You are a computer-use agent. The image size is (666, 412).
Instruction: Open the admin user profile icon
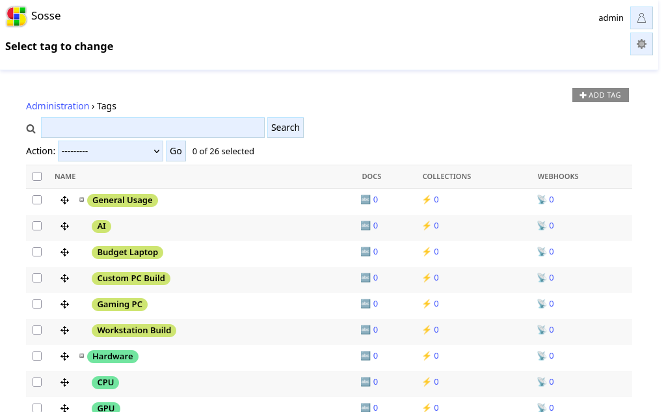coord(641,18)
